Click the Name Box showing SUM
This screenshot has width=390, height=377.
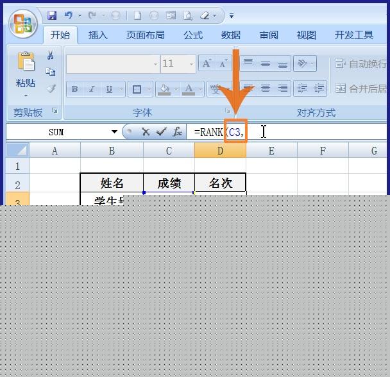click(x=56, y=132)
